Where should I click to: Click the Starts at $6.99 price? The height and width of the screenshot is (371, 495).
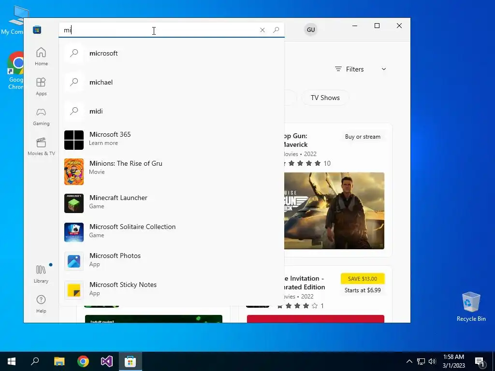[363, 290]
